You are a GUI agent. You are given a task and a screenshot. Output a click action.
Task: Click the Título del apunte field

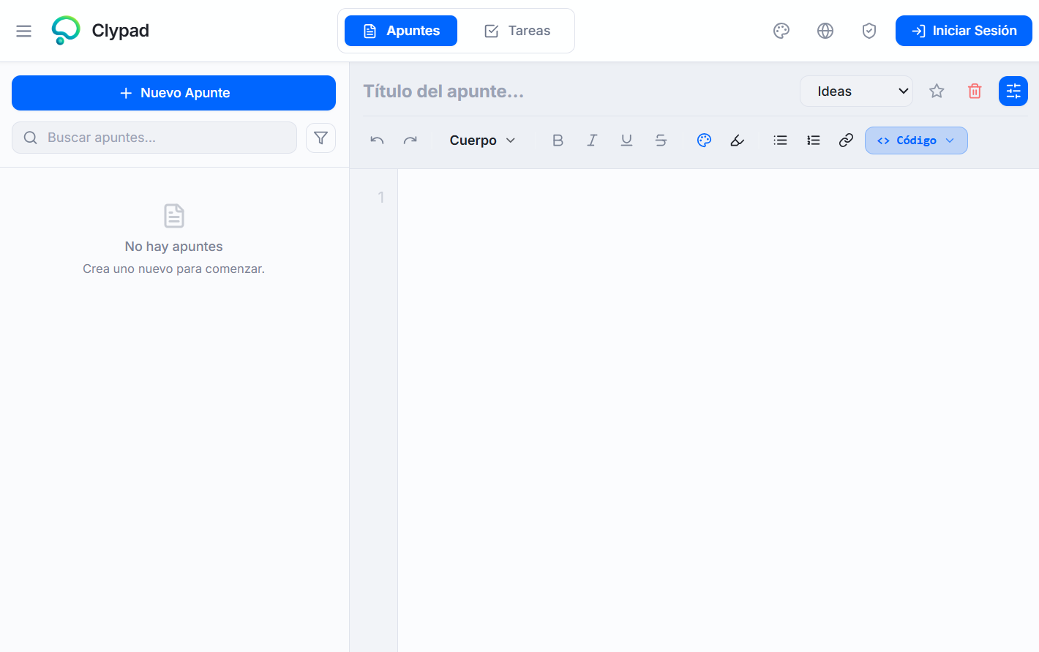pos(576,91)
